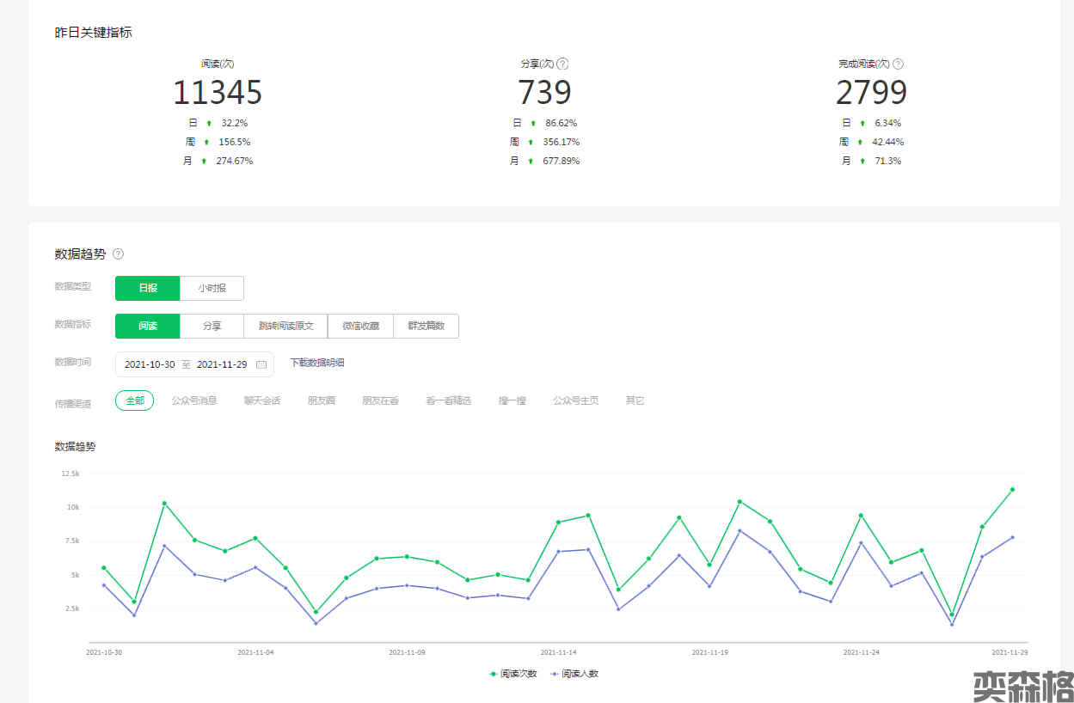Choose 看一看精选 channel filter

pos(448,400)
